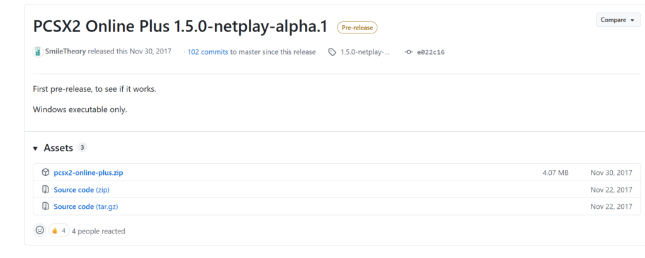Viewport: 645px width, 258px height.
Task: Click the file icon beside Source code (tar.gz)
Action: coord(45,206)
